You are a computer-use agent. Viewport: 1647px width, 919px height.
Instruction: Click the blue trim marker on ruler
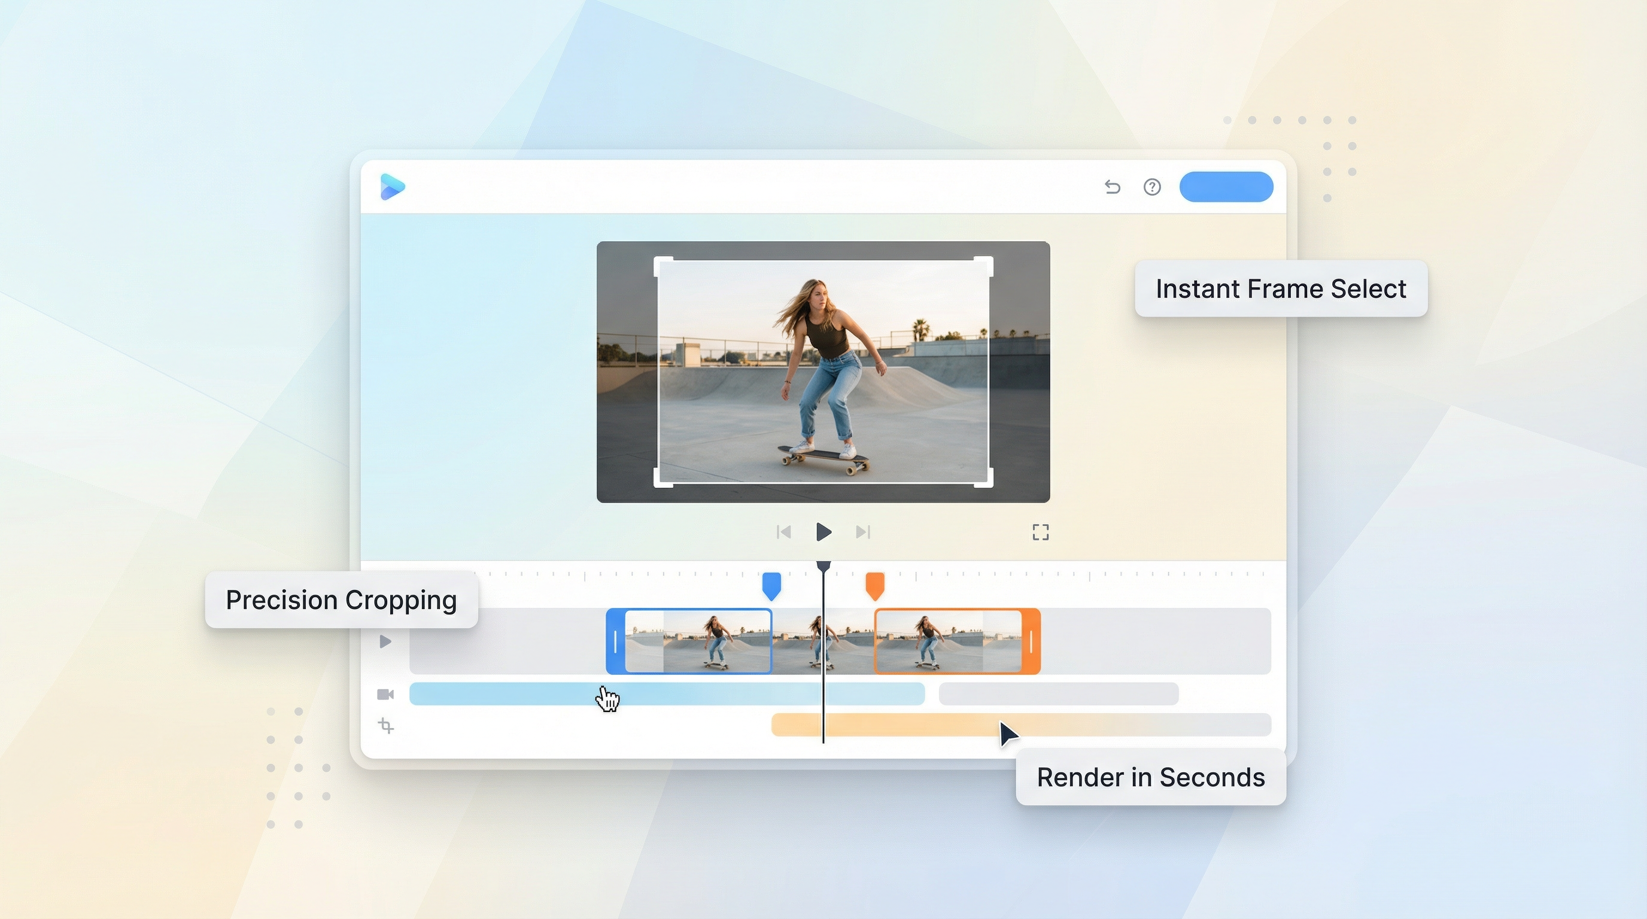pyautogui.click(x=771, y=585)
